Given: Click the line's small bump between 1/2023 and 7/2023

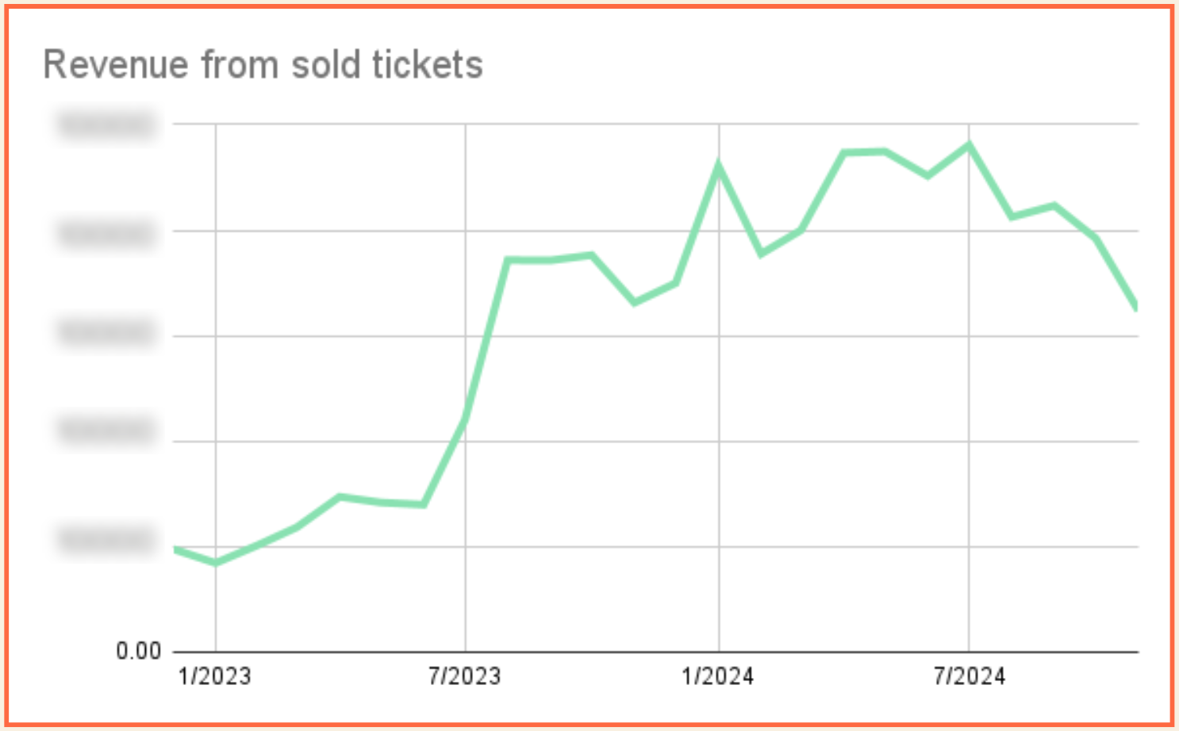Looking at the screenshot, I should 340,497.
